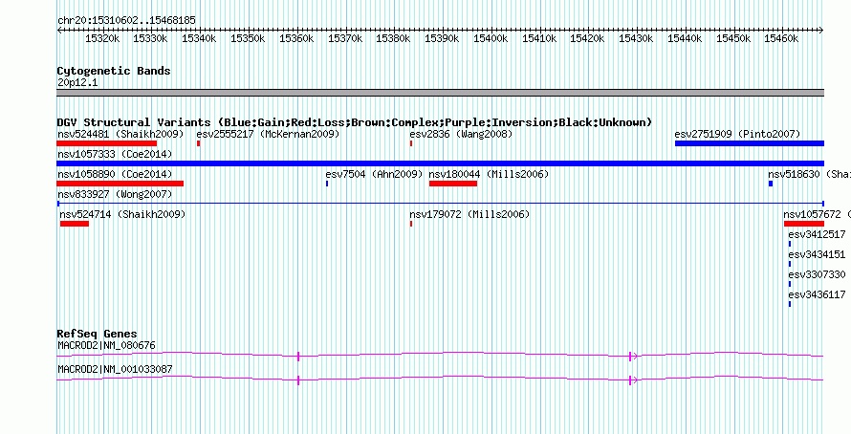This screenshot has height=434, width=851.
Task: Click the esv2751909 (Pinto2007) variant label
Action: tap(737, 134)
